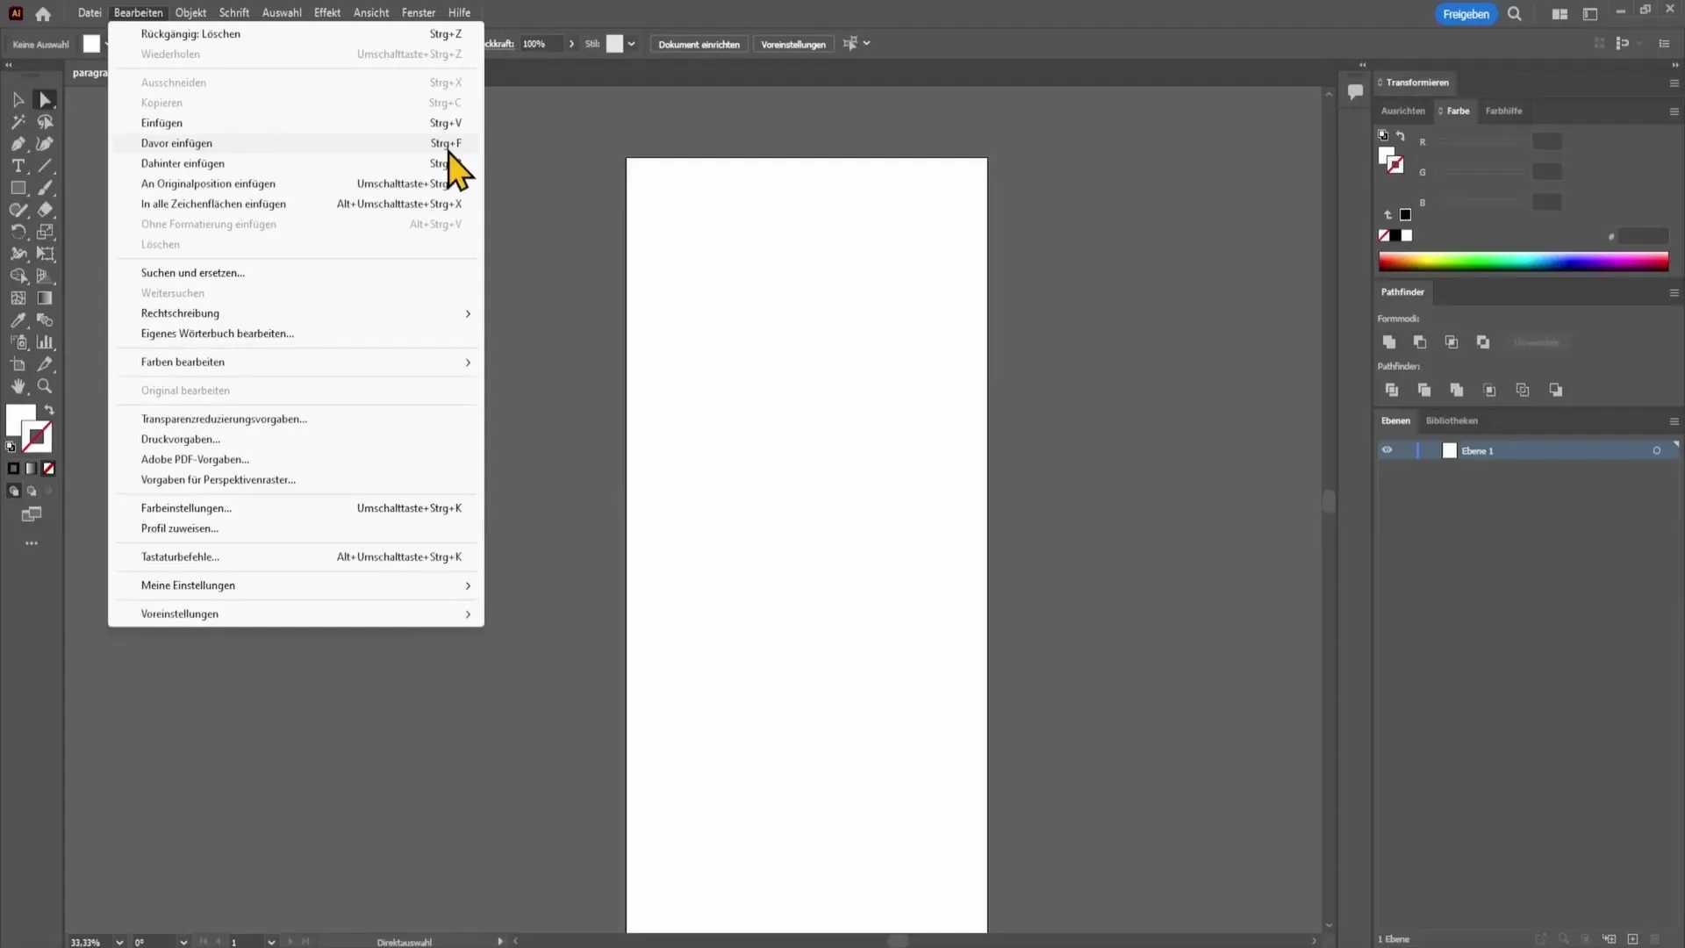Image resolution: width=1685 pixels, height=948 pixels.
Task: Click the target circle of Ebene 1
Action: (1657, 450)
